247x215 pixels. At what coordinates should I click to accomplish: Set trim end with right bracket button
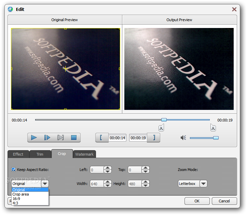tap(154, 138)
